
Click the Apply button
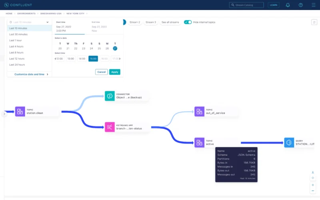(115, 72)
